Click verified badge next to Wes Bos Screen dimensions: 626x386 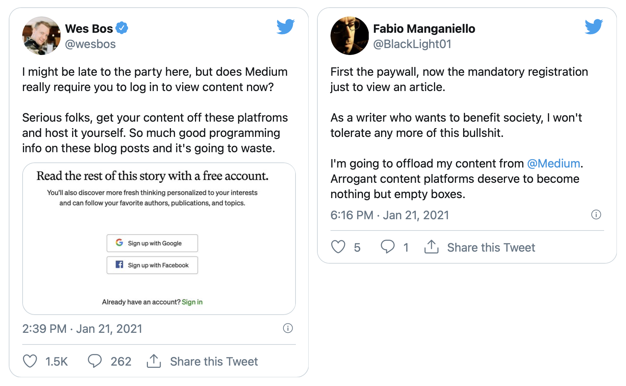[x=122, y=28]
